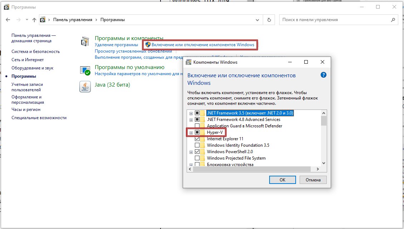Toggle the Hyper-V checkbox

coord(197,132)
